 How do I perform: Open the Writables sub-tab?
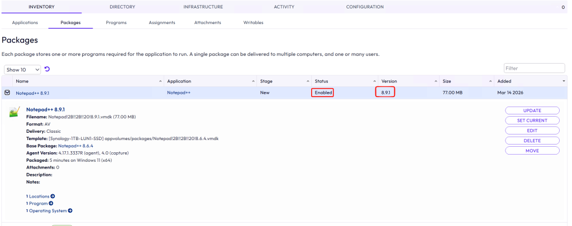tap(253, 22)
